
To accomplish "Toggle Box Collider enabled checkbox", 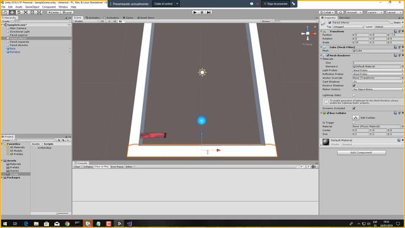I will [x=328, y=113].
